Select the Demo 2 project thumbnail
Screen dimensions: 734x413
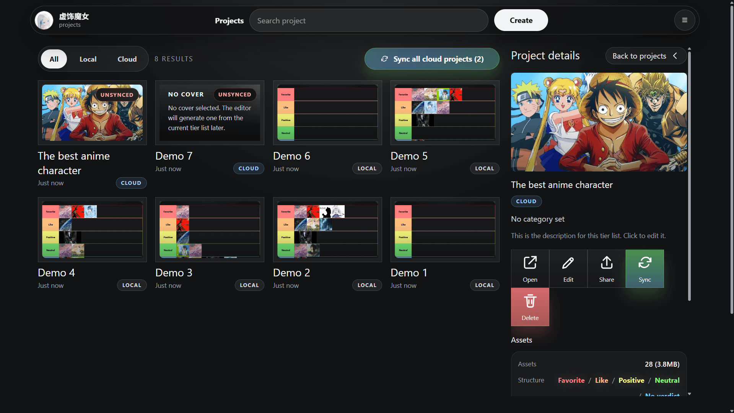tap(327, 229)
